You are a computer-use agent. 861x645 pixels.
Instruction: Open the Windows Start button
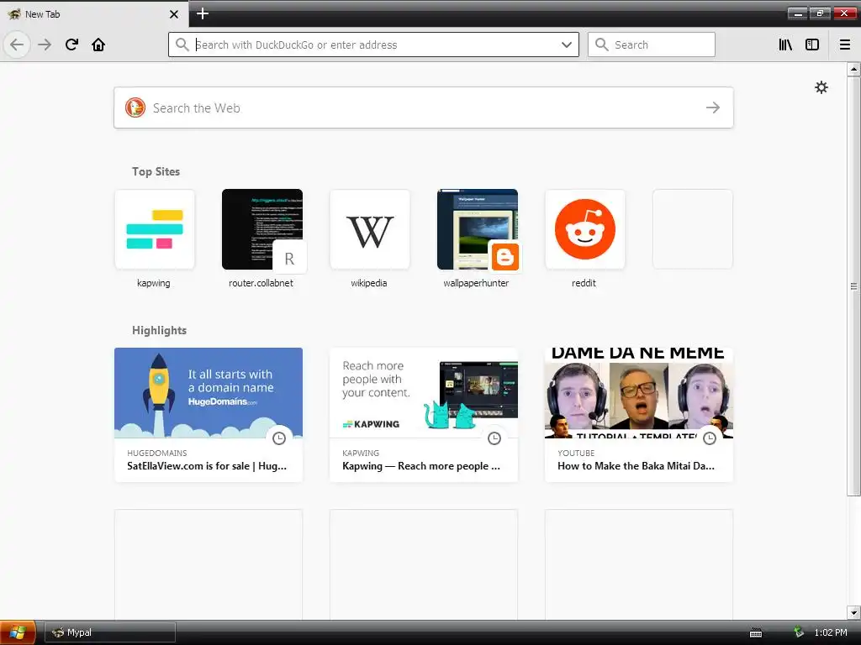[x=18, y=632]
